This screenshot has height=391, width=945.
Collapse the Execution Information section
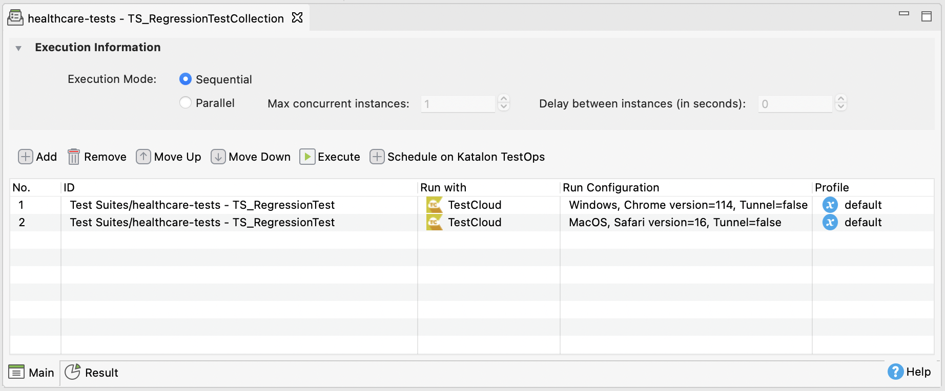point(18,48)
